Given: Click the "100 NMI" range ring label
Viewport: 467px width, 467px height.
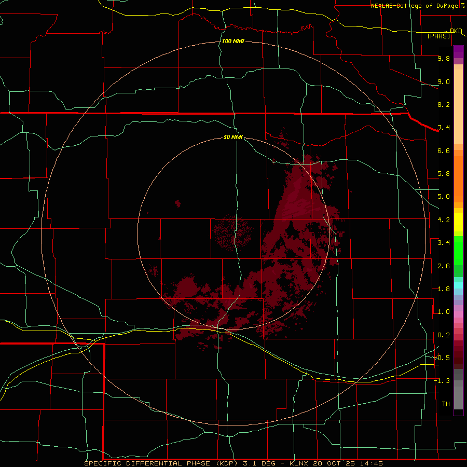Looking at the screenshot, I should [233, 41].
